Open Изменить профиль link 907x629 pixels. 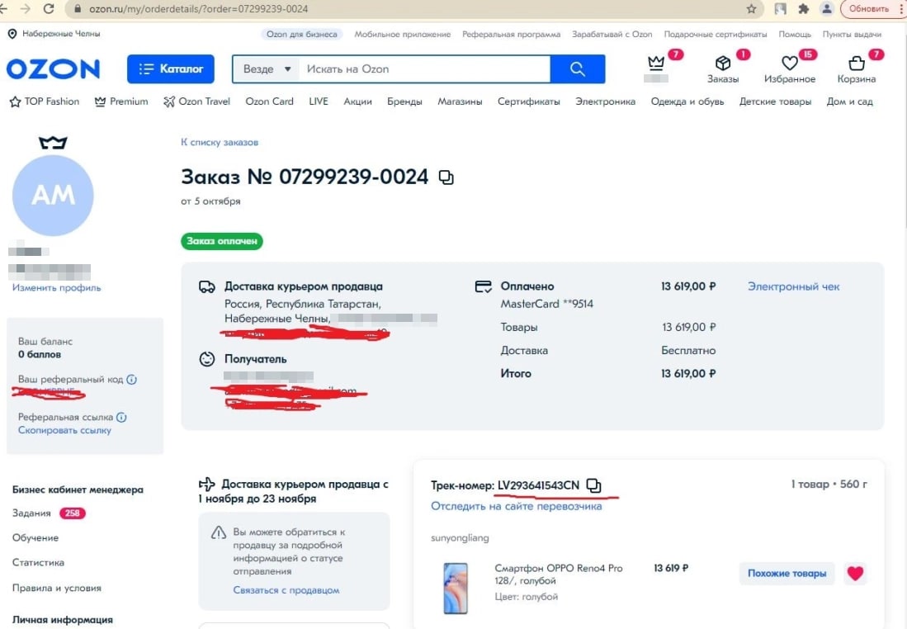tap(56, 287)
